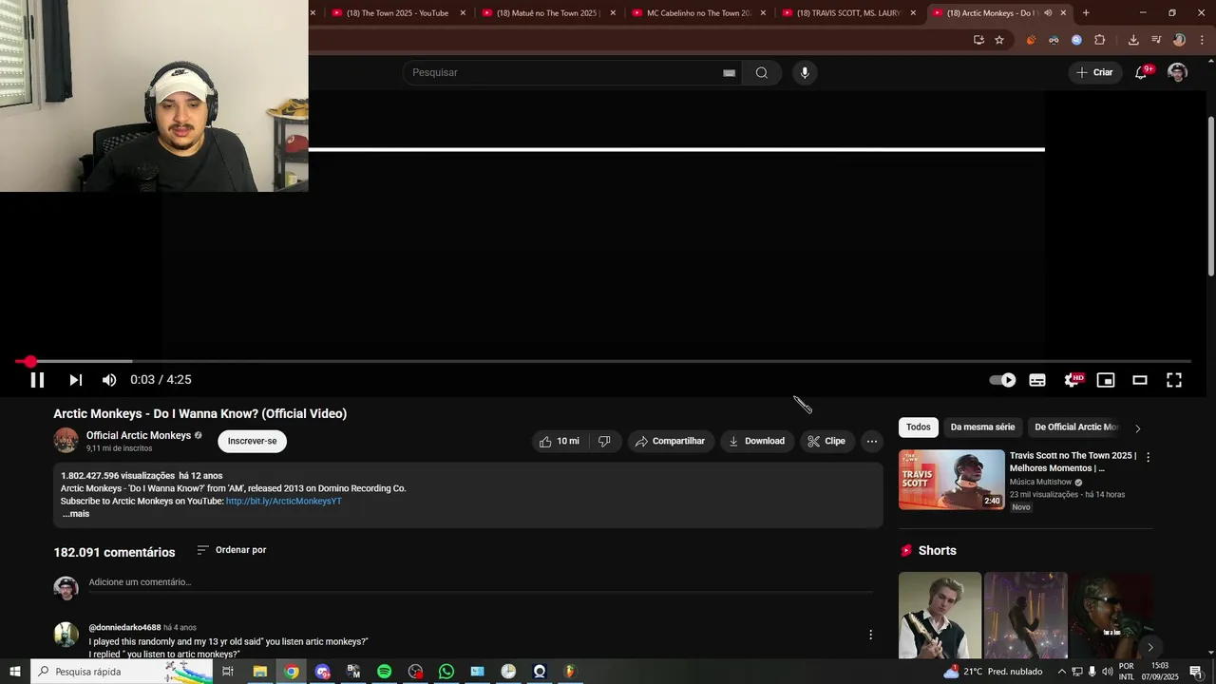Screen dimensions: 1216x684
Task: Toggle theater mode
Action: point(1140,380)
